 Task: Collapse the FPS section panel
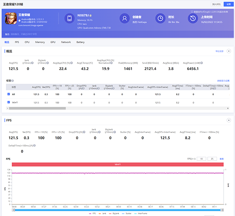(229, 121)
